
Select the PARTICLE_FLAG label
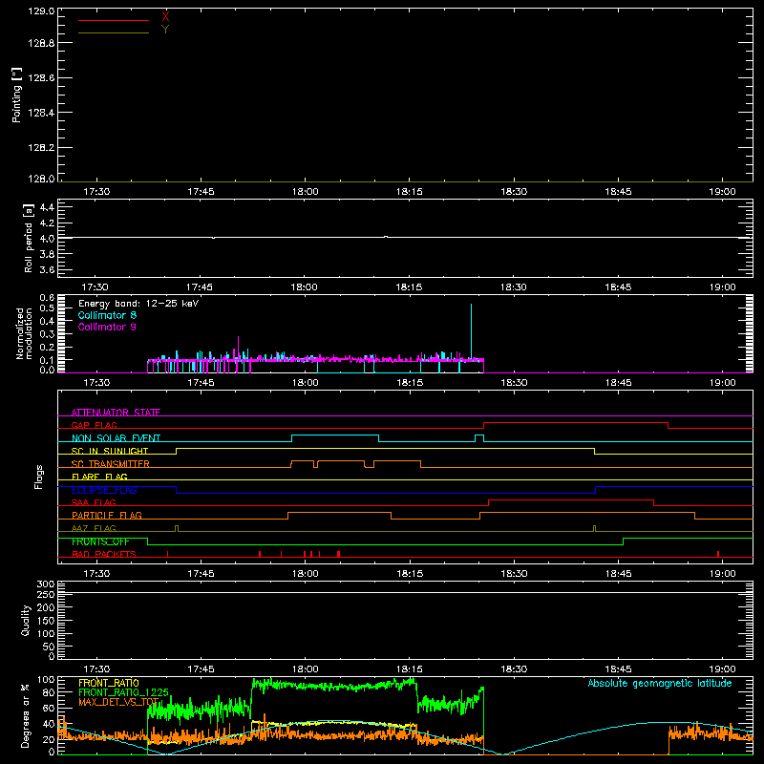pos(107,516)
